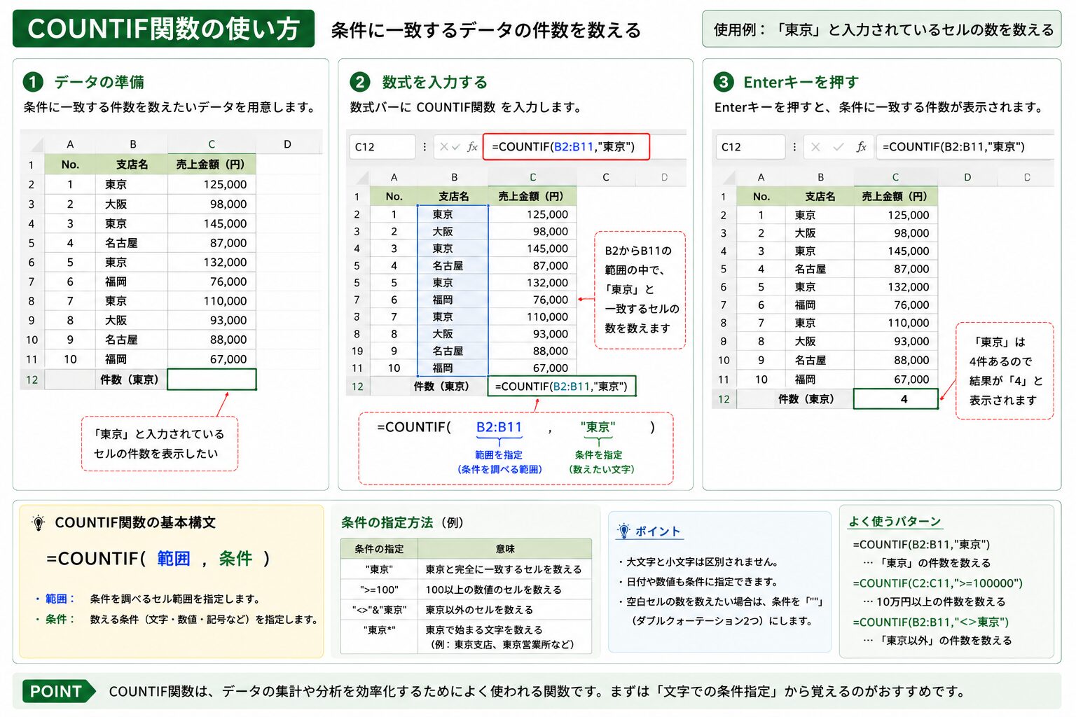Click the 67,000 cell in step 1 table
The image size is (1076, 717).
pyautogui.click(x=212, y=359)
